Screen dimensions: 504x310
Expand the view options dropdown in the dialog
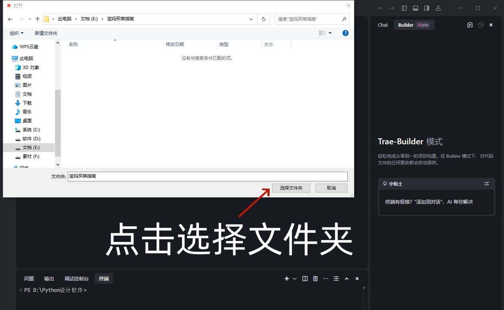329,33
